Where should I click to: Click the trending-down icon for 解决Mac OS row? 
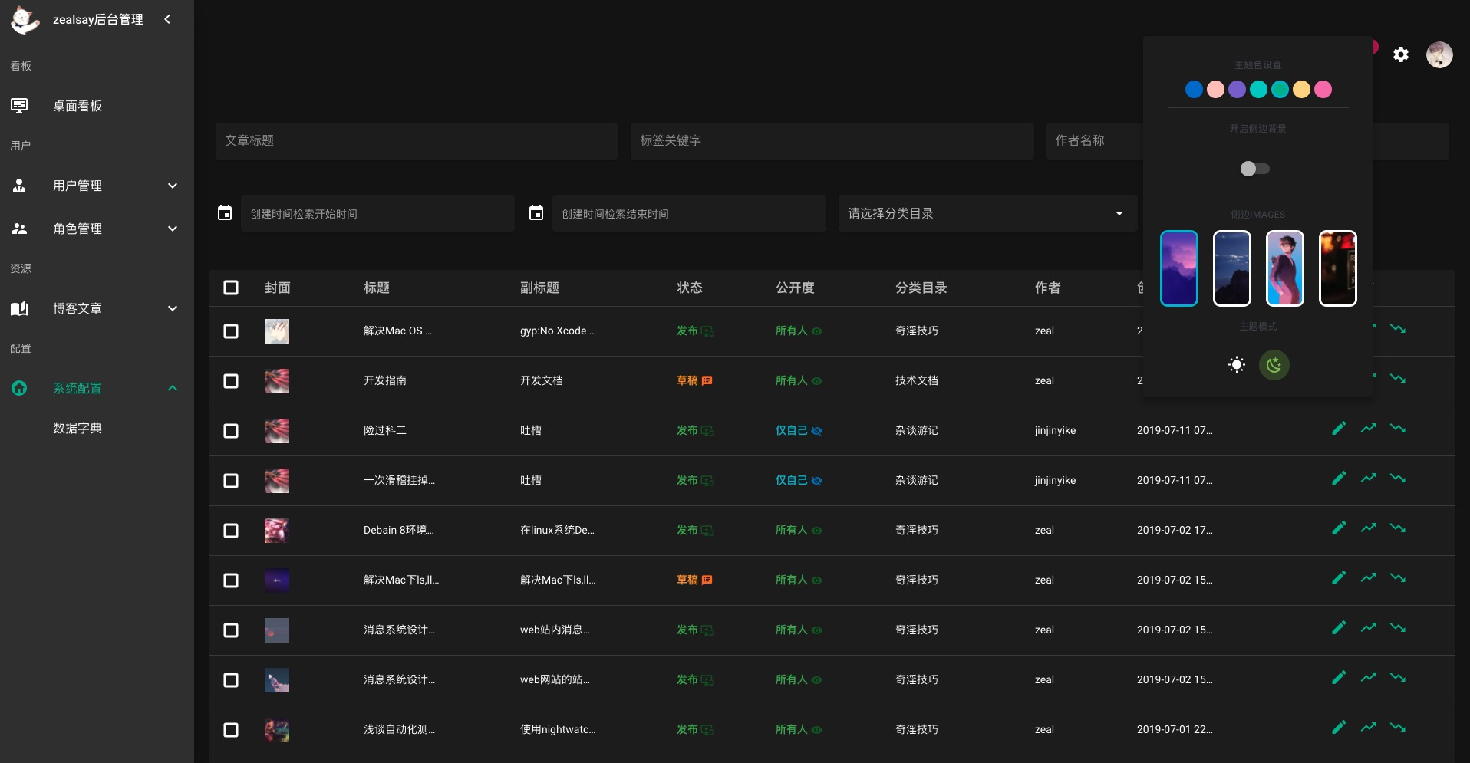tap(1398, 328)
